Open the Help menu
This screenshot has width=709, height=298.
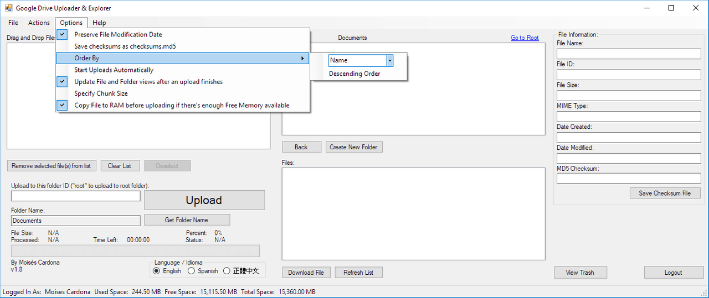coord(99,23)
